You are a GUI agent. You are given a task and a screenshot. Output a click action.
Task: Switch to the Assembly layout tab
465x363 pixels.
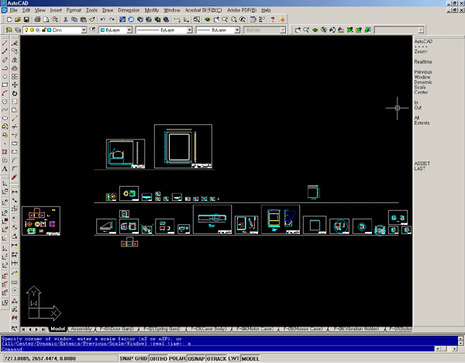click(x=81, y=329)
